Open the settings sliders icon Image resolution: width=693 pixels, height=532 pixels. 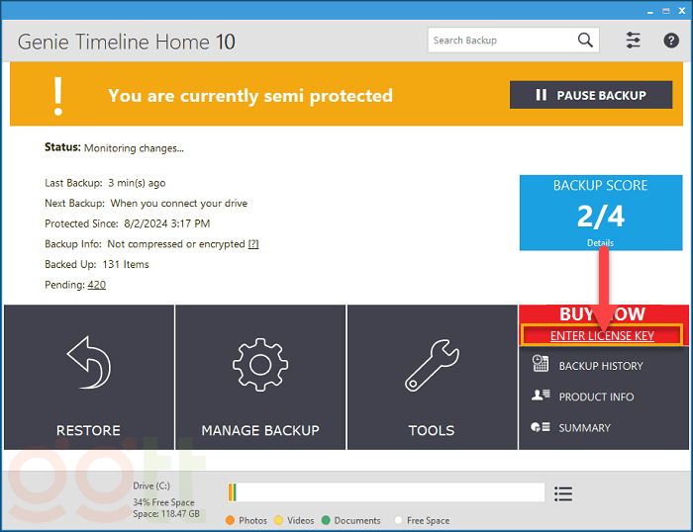[x=634, y=41]
